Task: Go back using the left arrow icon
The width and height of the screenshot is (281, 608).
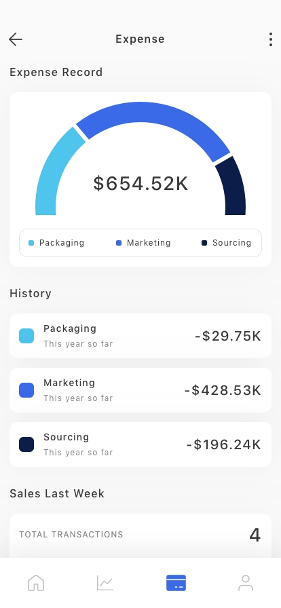Action: point(16,39)
